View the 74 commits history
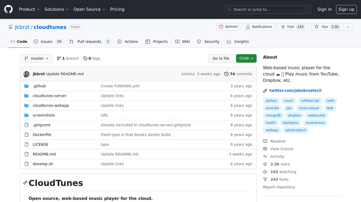Image resolution: width=361 pixels, height=202 pixels. pos(238,74)
